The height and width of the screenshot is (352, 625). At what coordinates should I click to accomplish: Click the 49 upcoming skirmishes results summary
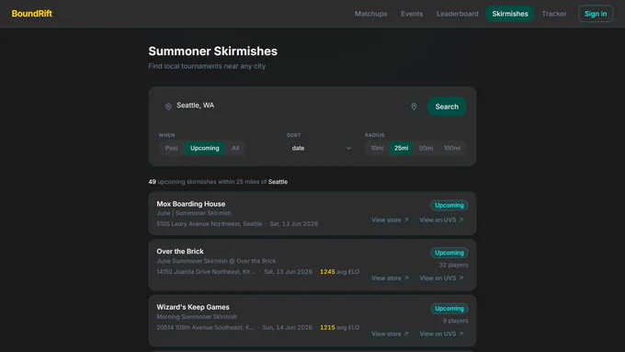[218, 182]
